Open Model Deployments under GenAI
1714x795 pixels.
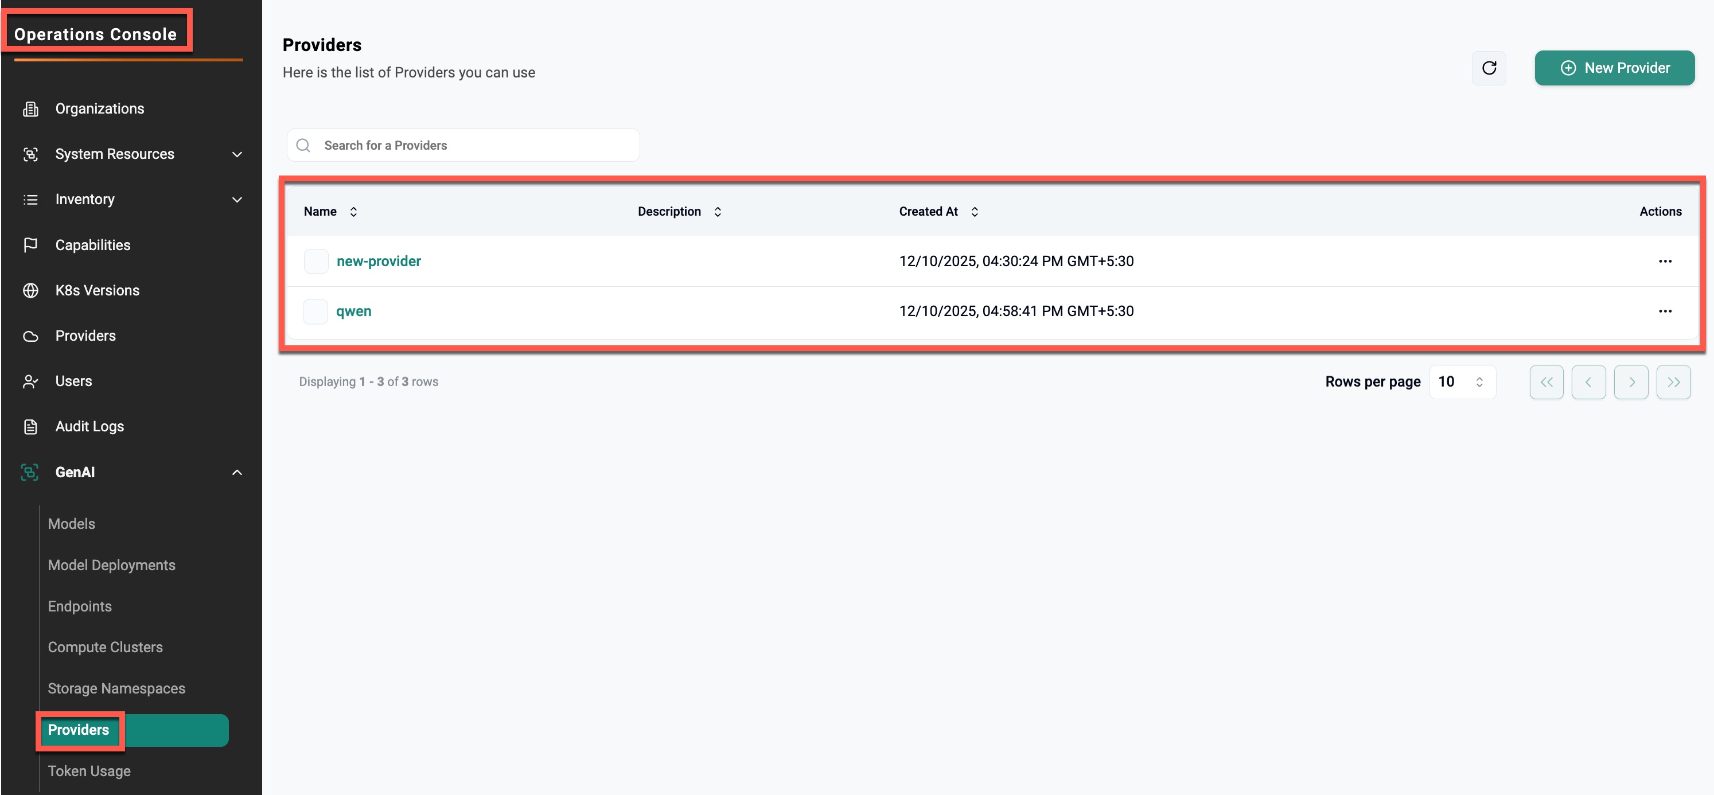(x=111, y=565)
